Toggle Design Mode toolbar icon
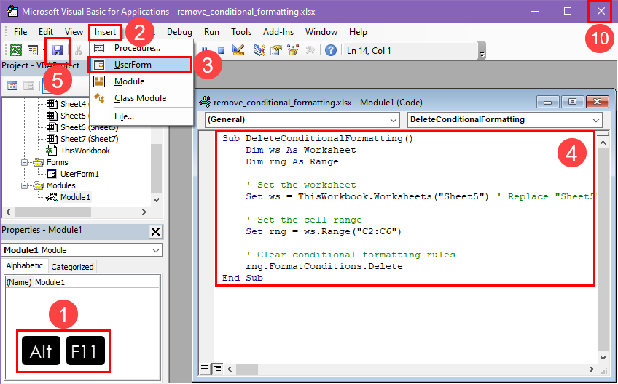Screen dimensions: 618x384 (x=238, y=50)
